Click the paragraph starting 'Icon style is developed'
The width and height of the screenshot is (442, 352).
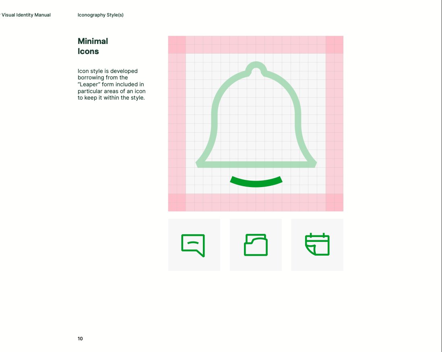[112, 84]
